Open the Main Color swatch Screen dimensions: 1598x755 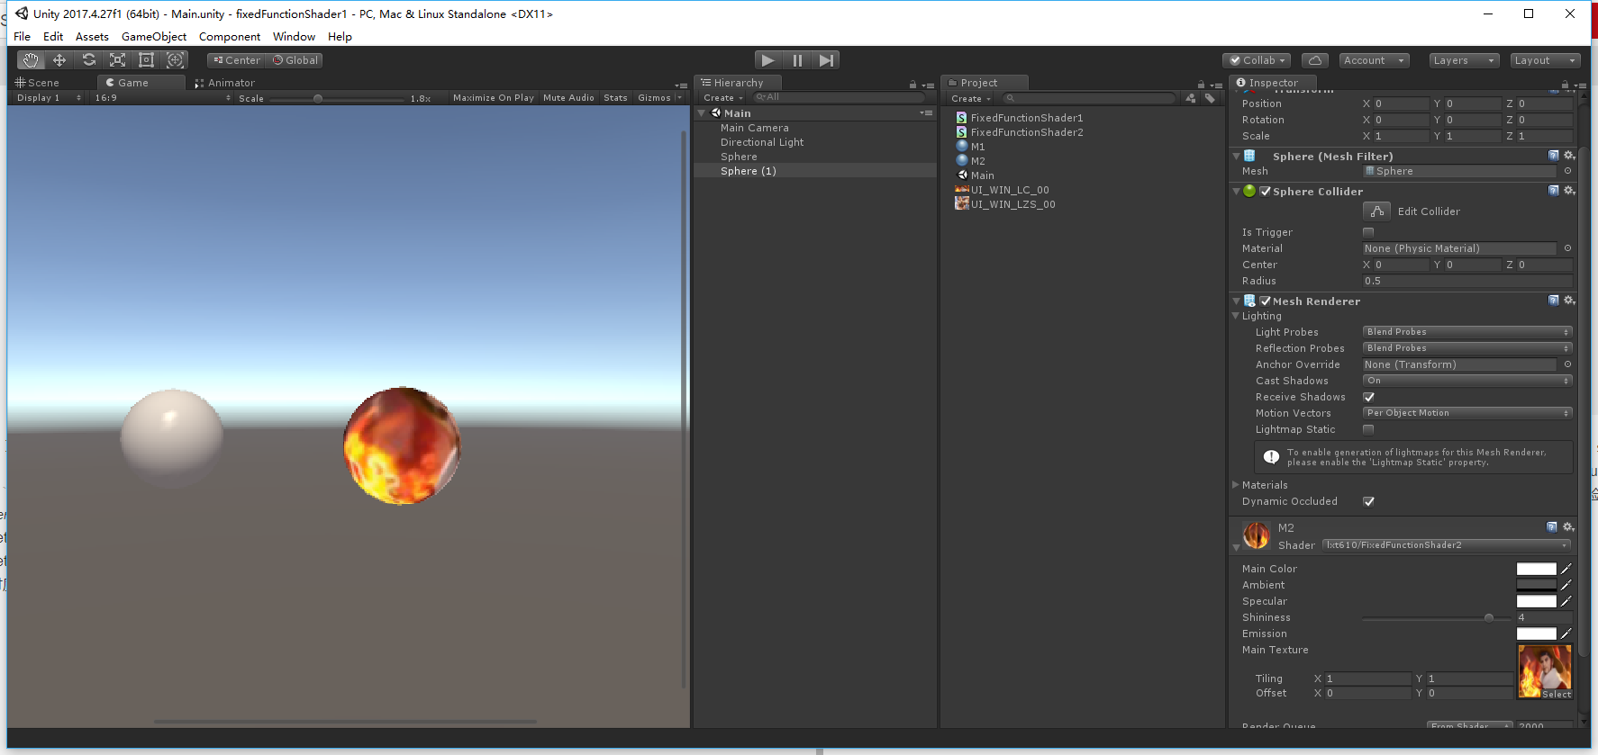click(x=1536, y=569)
